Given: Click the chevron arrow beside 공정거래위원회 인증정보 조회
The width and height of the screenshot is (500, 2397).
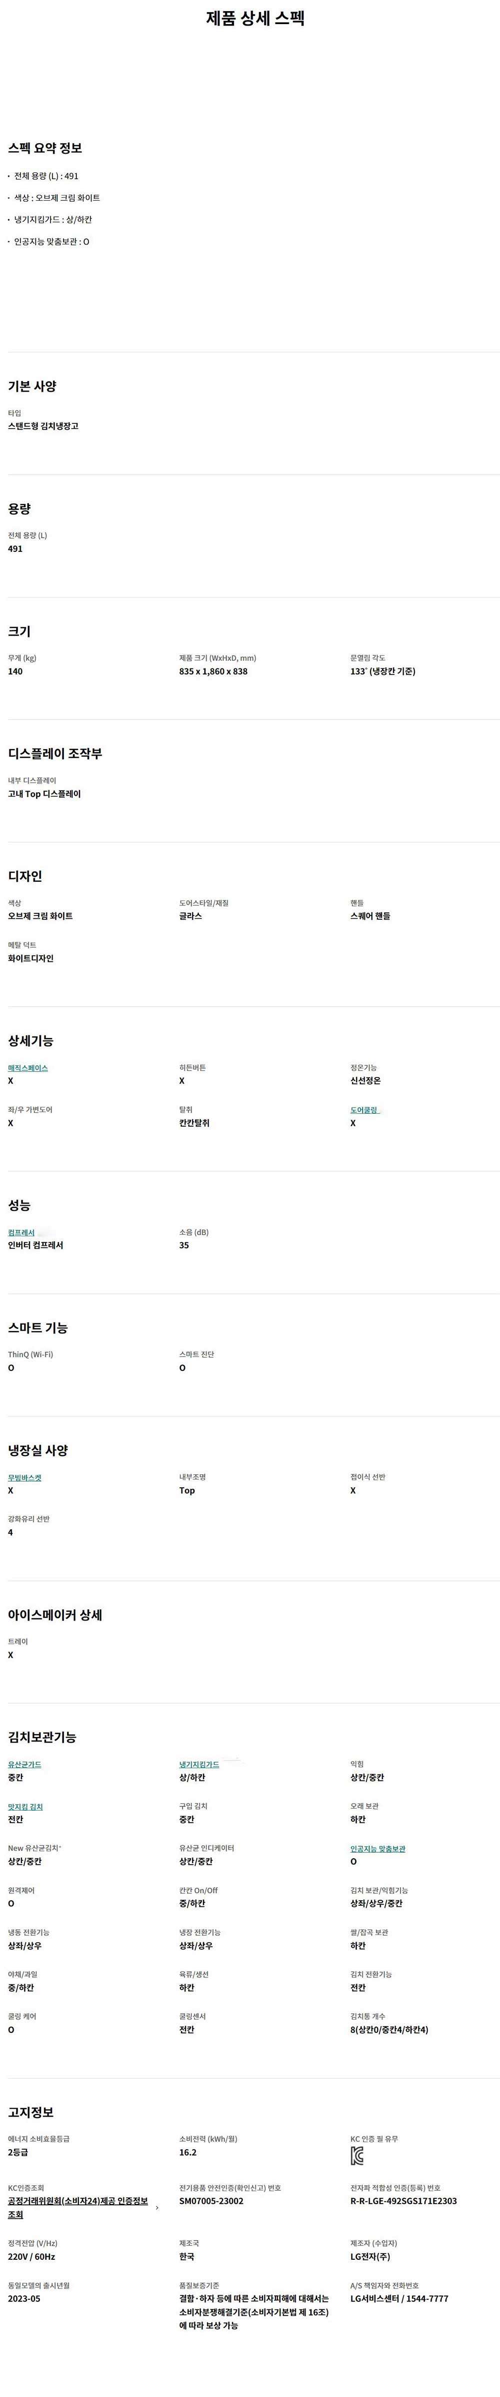Looking at the screenshot, I should [x=156, y=2207].
